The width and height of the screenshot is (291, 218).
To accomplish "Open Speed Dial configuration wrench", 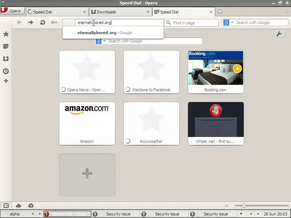I will [279, 34].
